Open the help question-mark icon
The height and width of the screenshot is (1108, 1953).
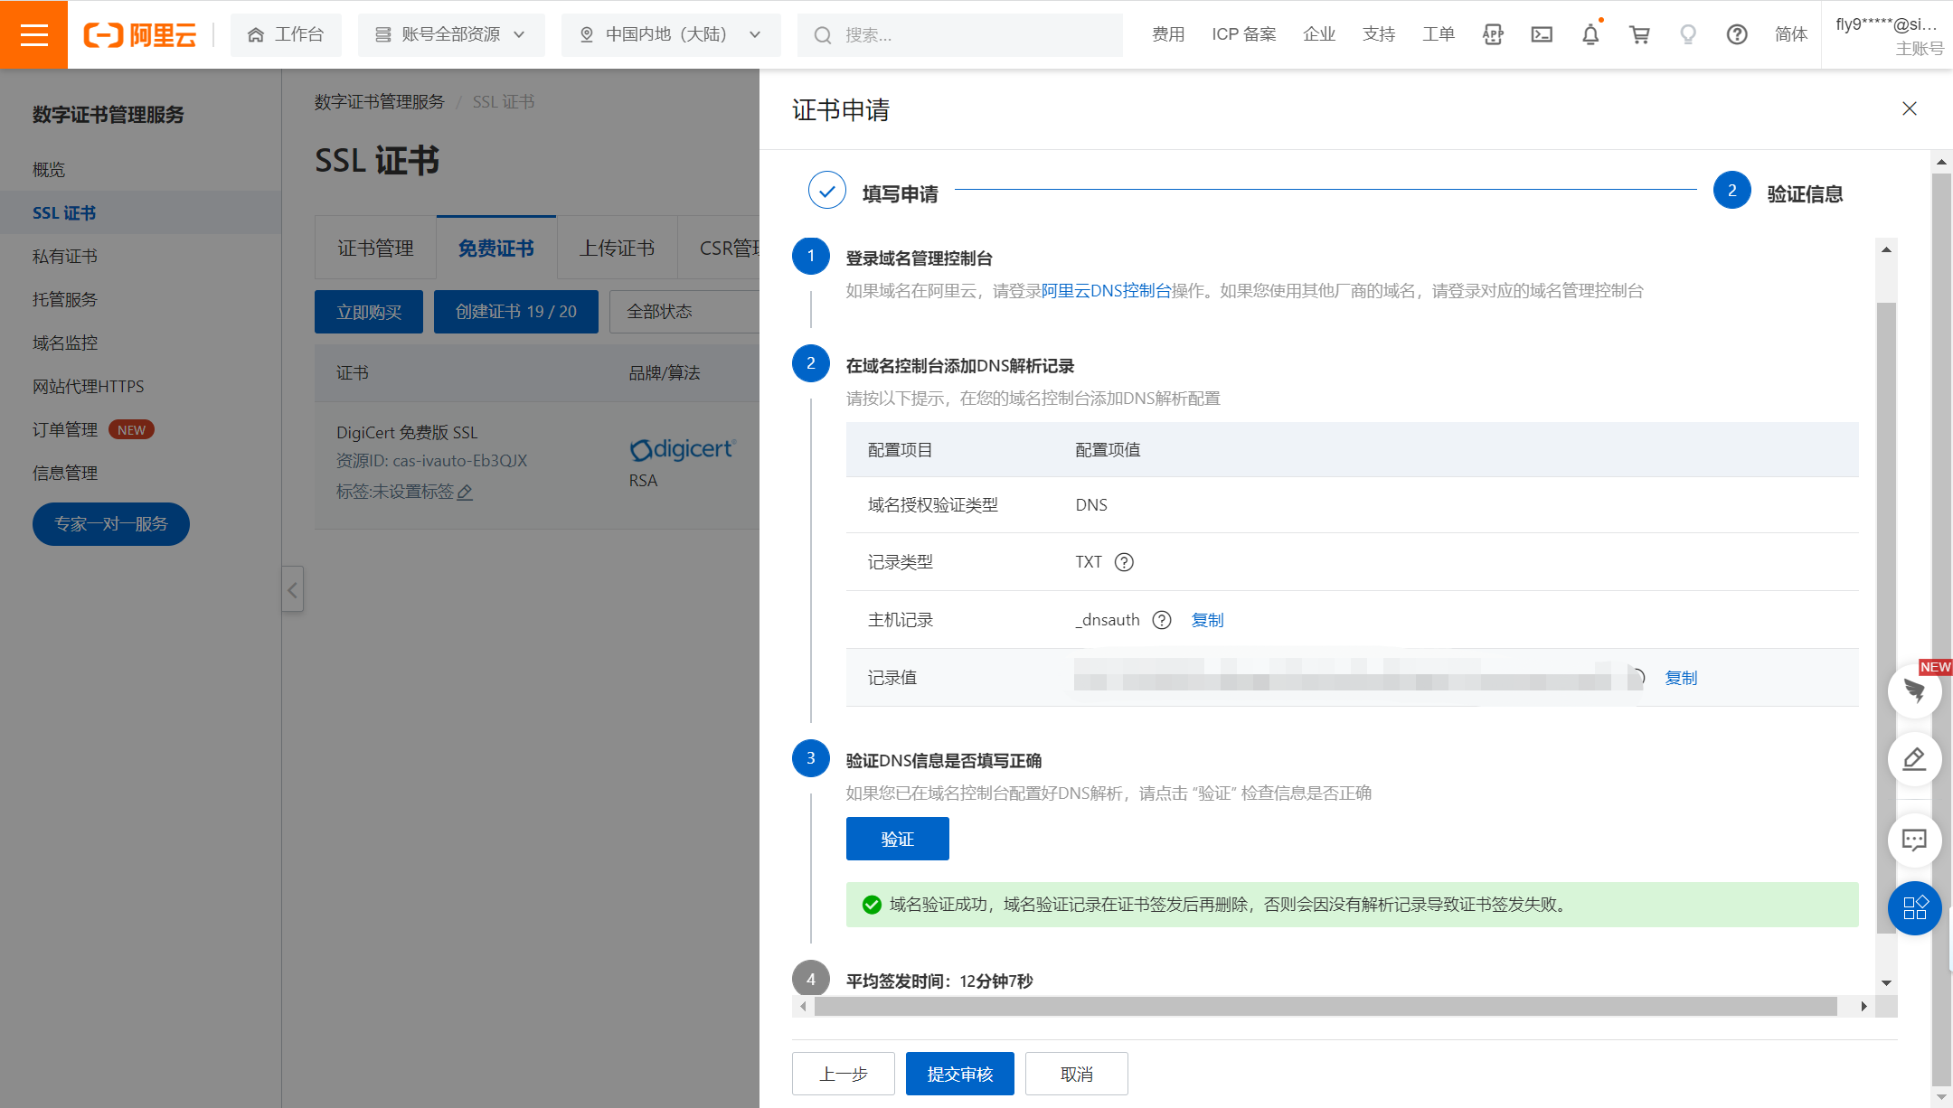1737,34
